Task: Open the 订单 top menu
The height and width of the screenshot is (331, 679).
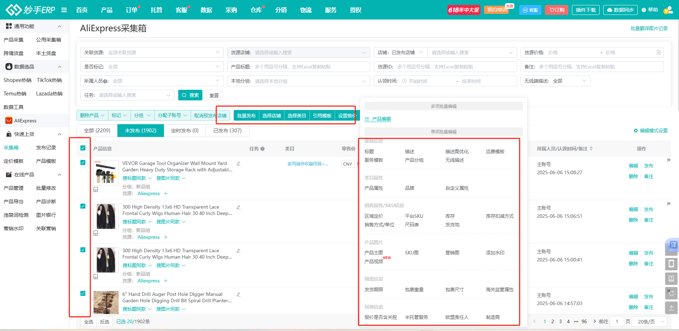Action: [x=131, y=10]
